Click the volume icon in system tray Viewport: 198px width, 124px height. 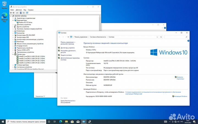tap(178, 122)
